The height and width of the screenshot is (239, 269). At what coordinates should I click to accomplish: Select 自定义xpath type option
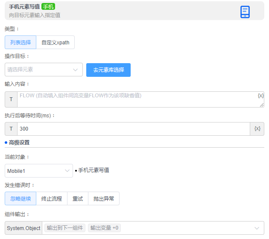click(56, 42)
